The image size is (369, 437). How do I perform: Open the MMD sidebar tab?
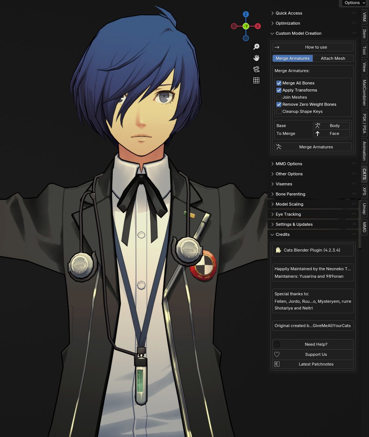click(x=364, y=227)
